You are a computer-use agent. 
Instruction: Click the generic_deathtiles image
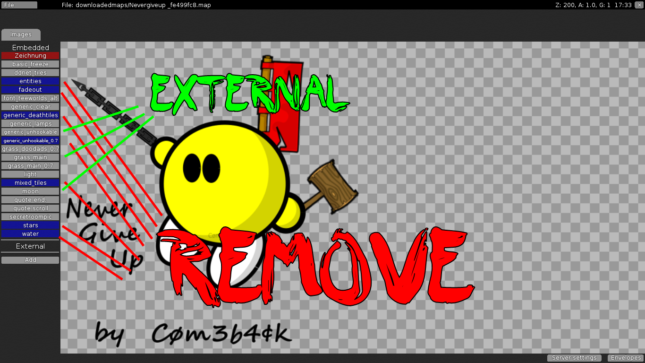[x=30, y=115]
